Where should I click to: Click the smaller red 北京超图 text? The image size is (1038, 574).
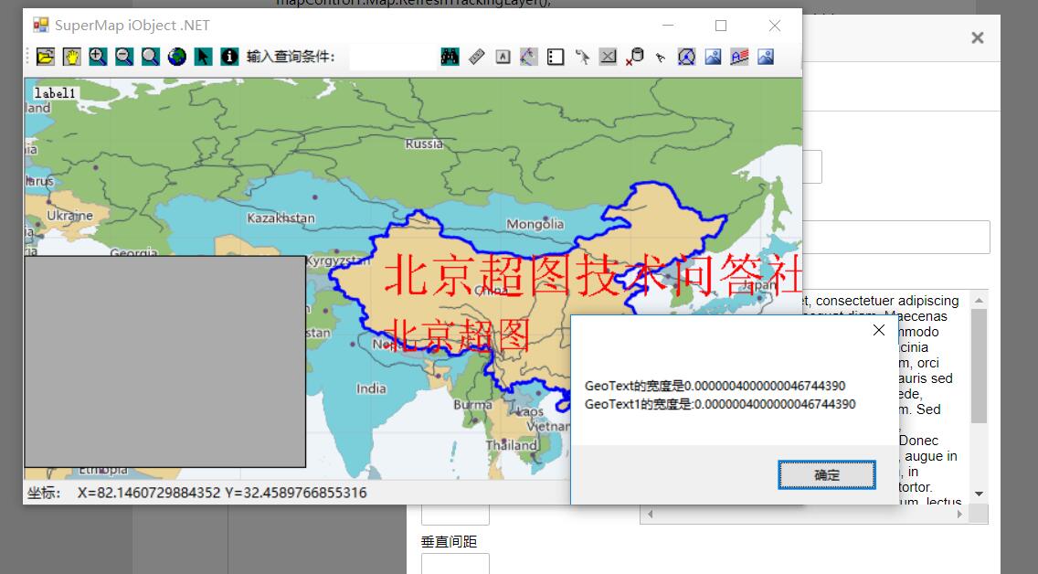[458, 335]
